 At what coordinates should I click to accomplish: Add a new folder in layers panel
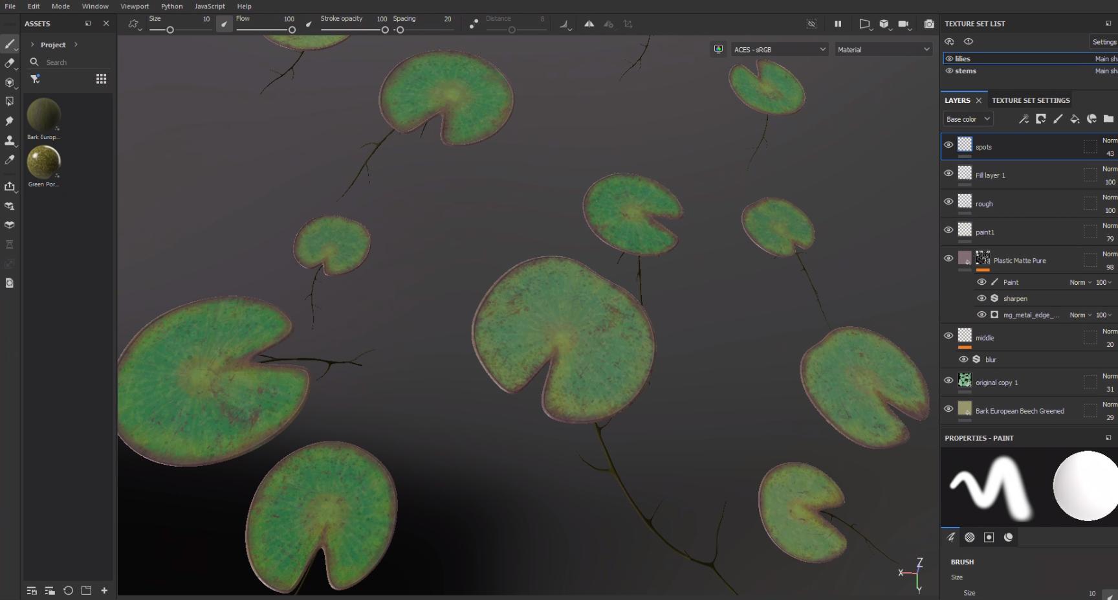(1108, 119)
